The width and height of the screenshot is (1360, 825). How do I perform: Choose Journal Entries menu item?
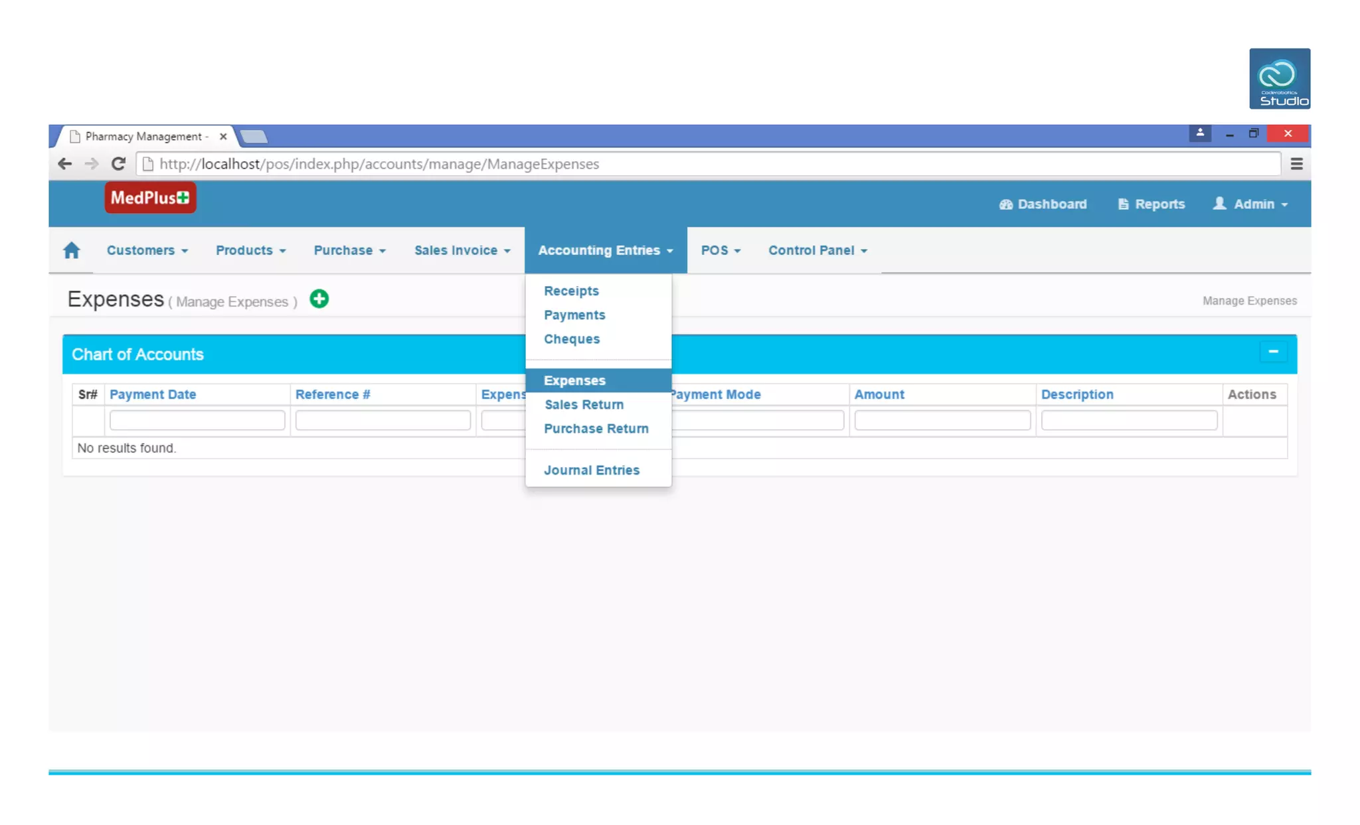point(591,470)
